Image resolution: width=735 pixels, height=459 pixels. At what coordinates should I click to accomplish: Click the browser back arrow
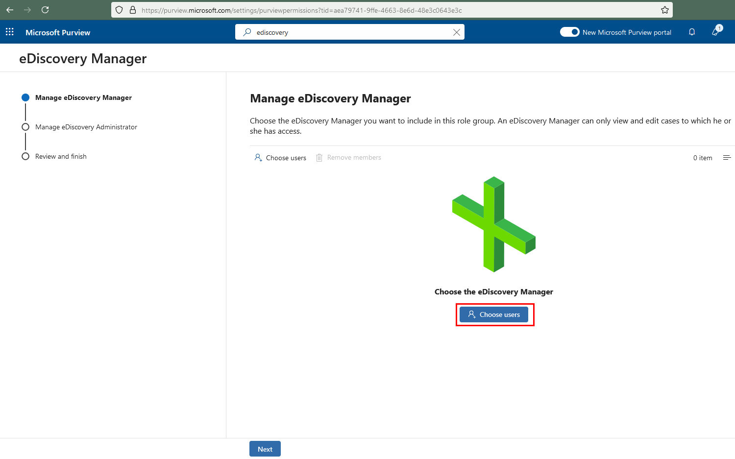click(10, 10)
